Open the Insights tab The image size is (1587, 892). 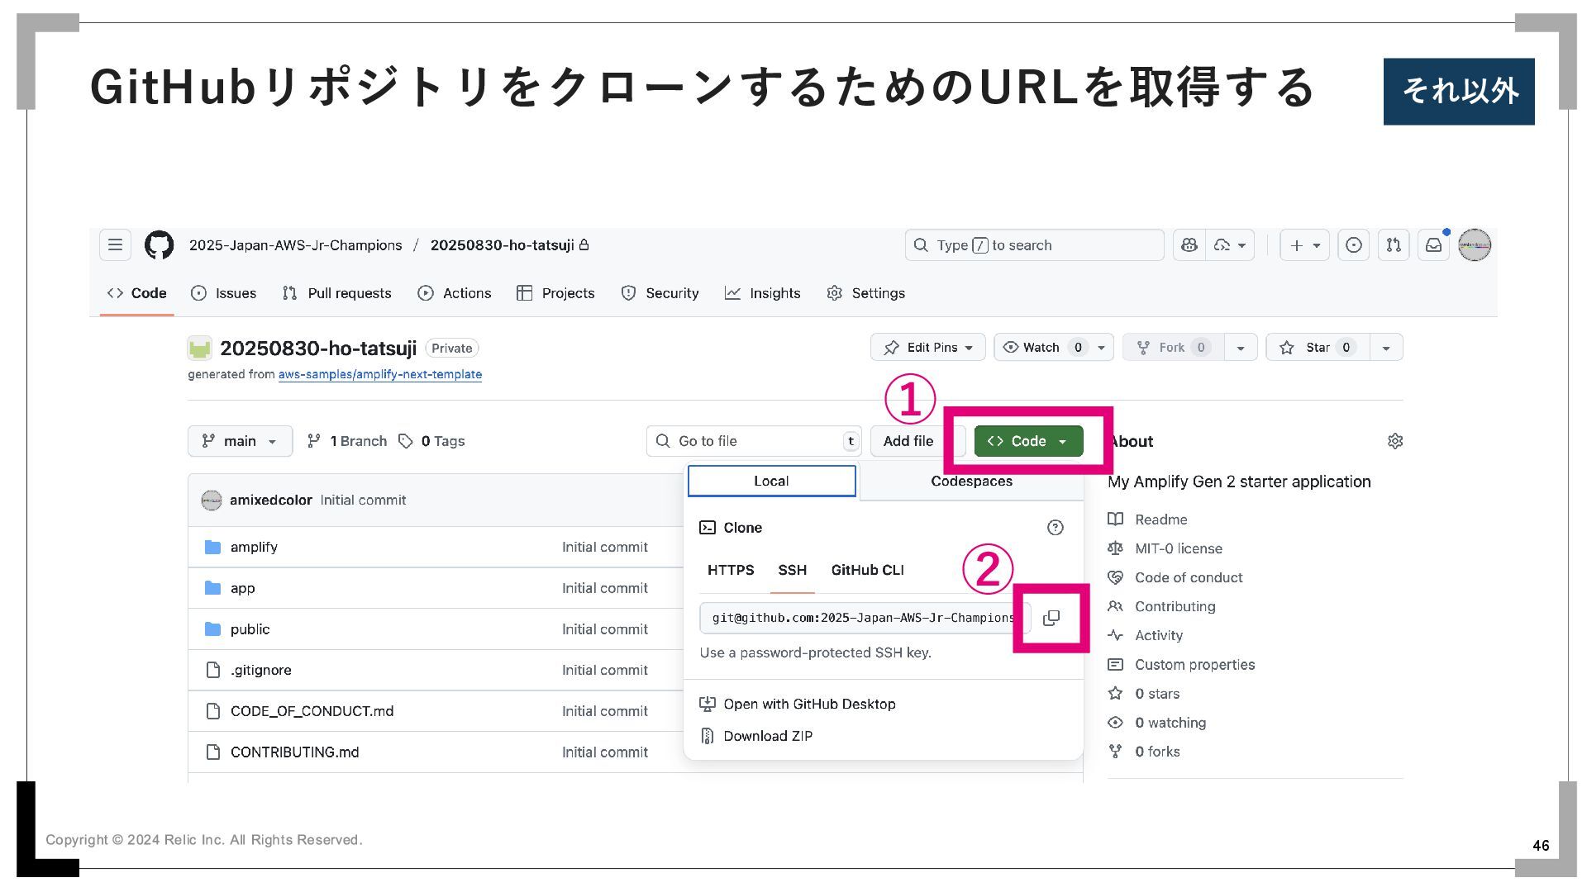point(762,293)
